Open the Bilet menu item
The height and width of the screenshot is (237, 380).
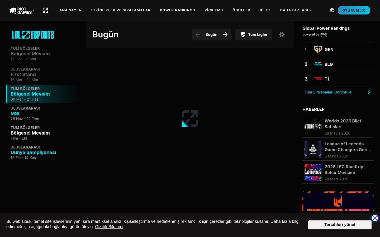(x=265, y=10)
